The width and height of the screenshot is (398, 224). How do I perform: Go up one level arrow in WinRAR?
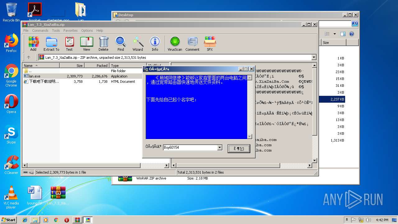point(29,57)
